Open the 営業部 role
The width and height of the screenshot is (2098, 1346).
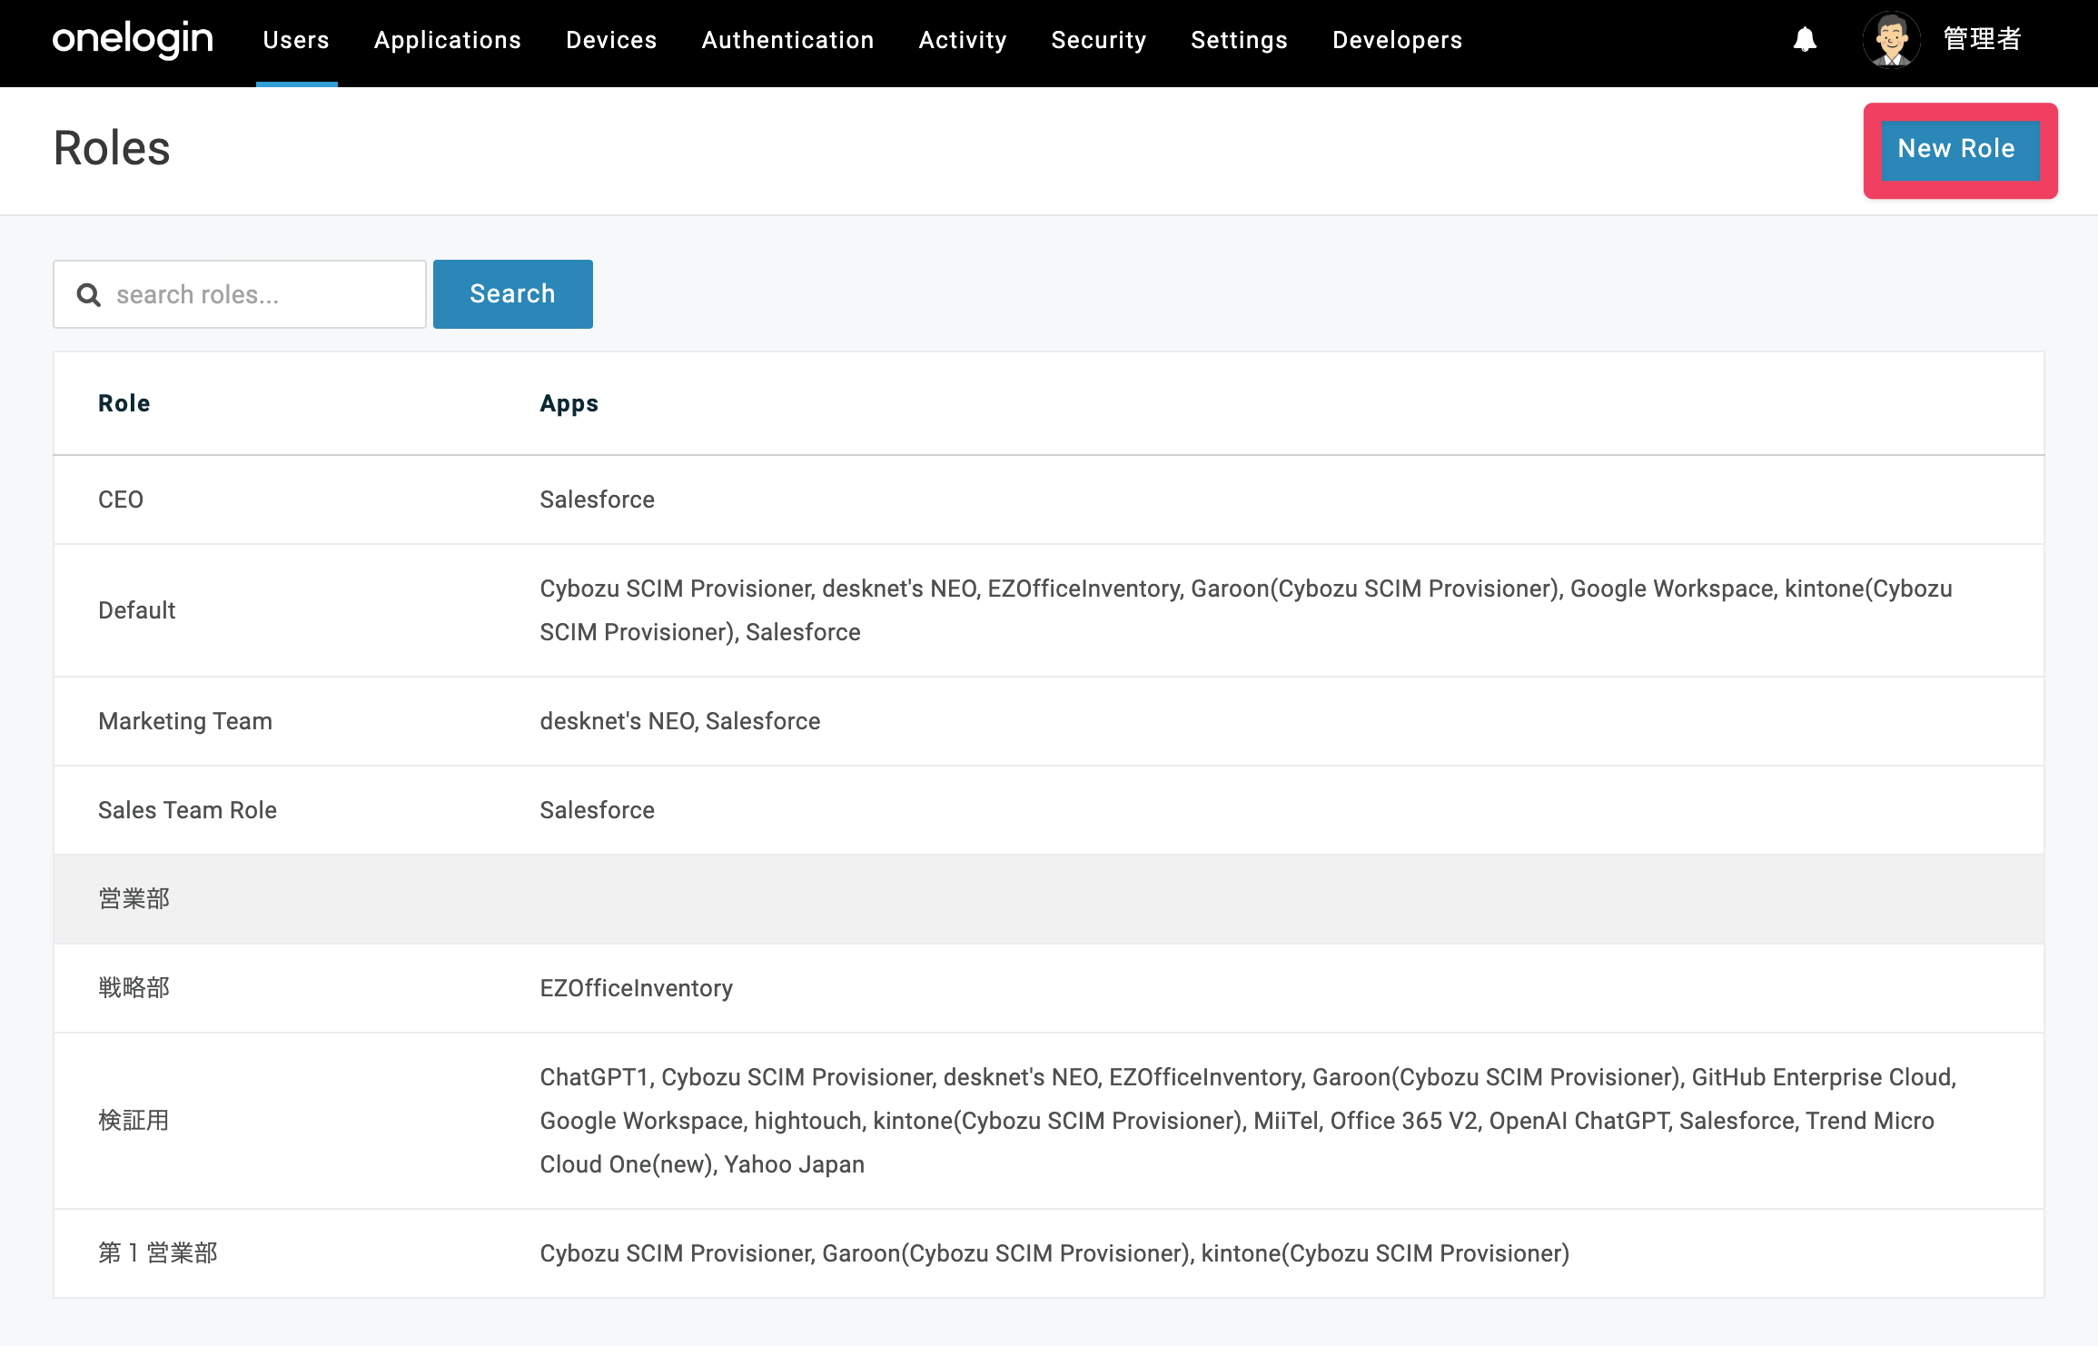(134, 899)
